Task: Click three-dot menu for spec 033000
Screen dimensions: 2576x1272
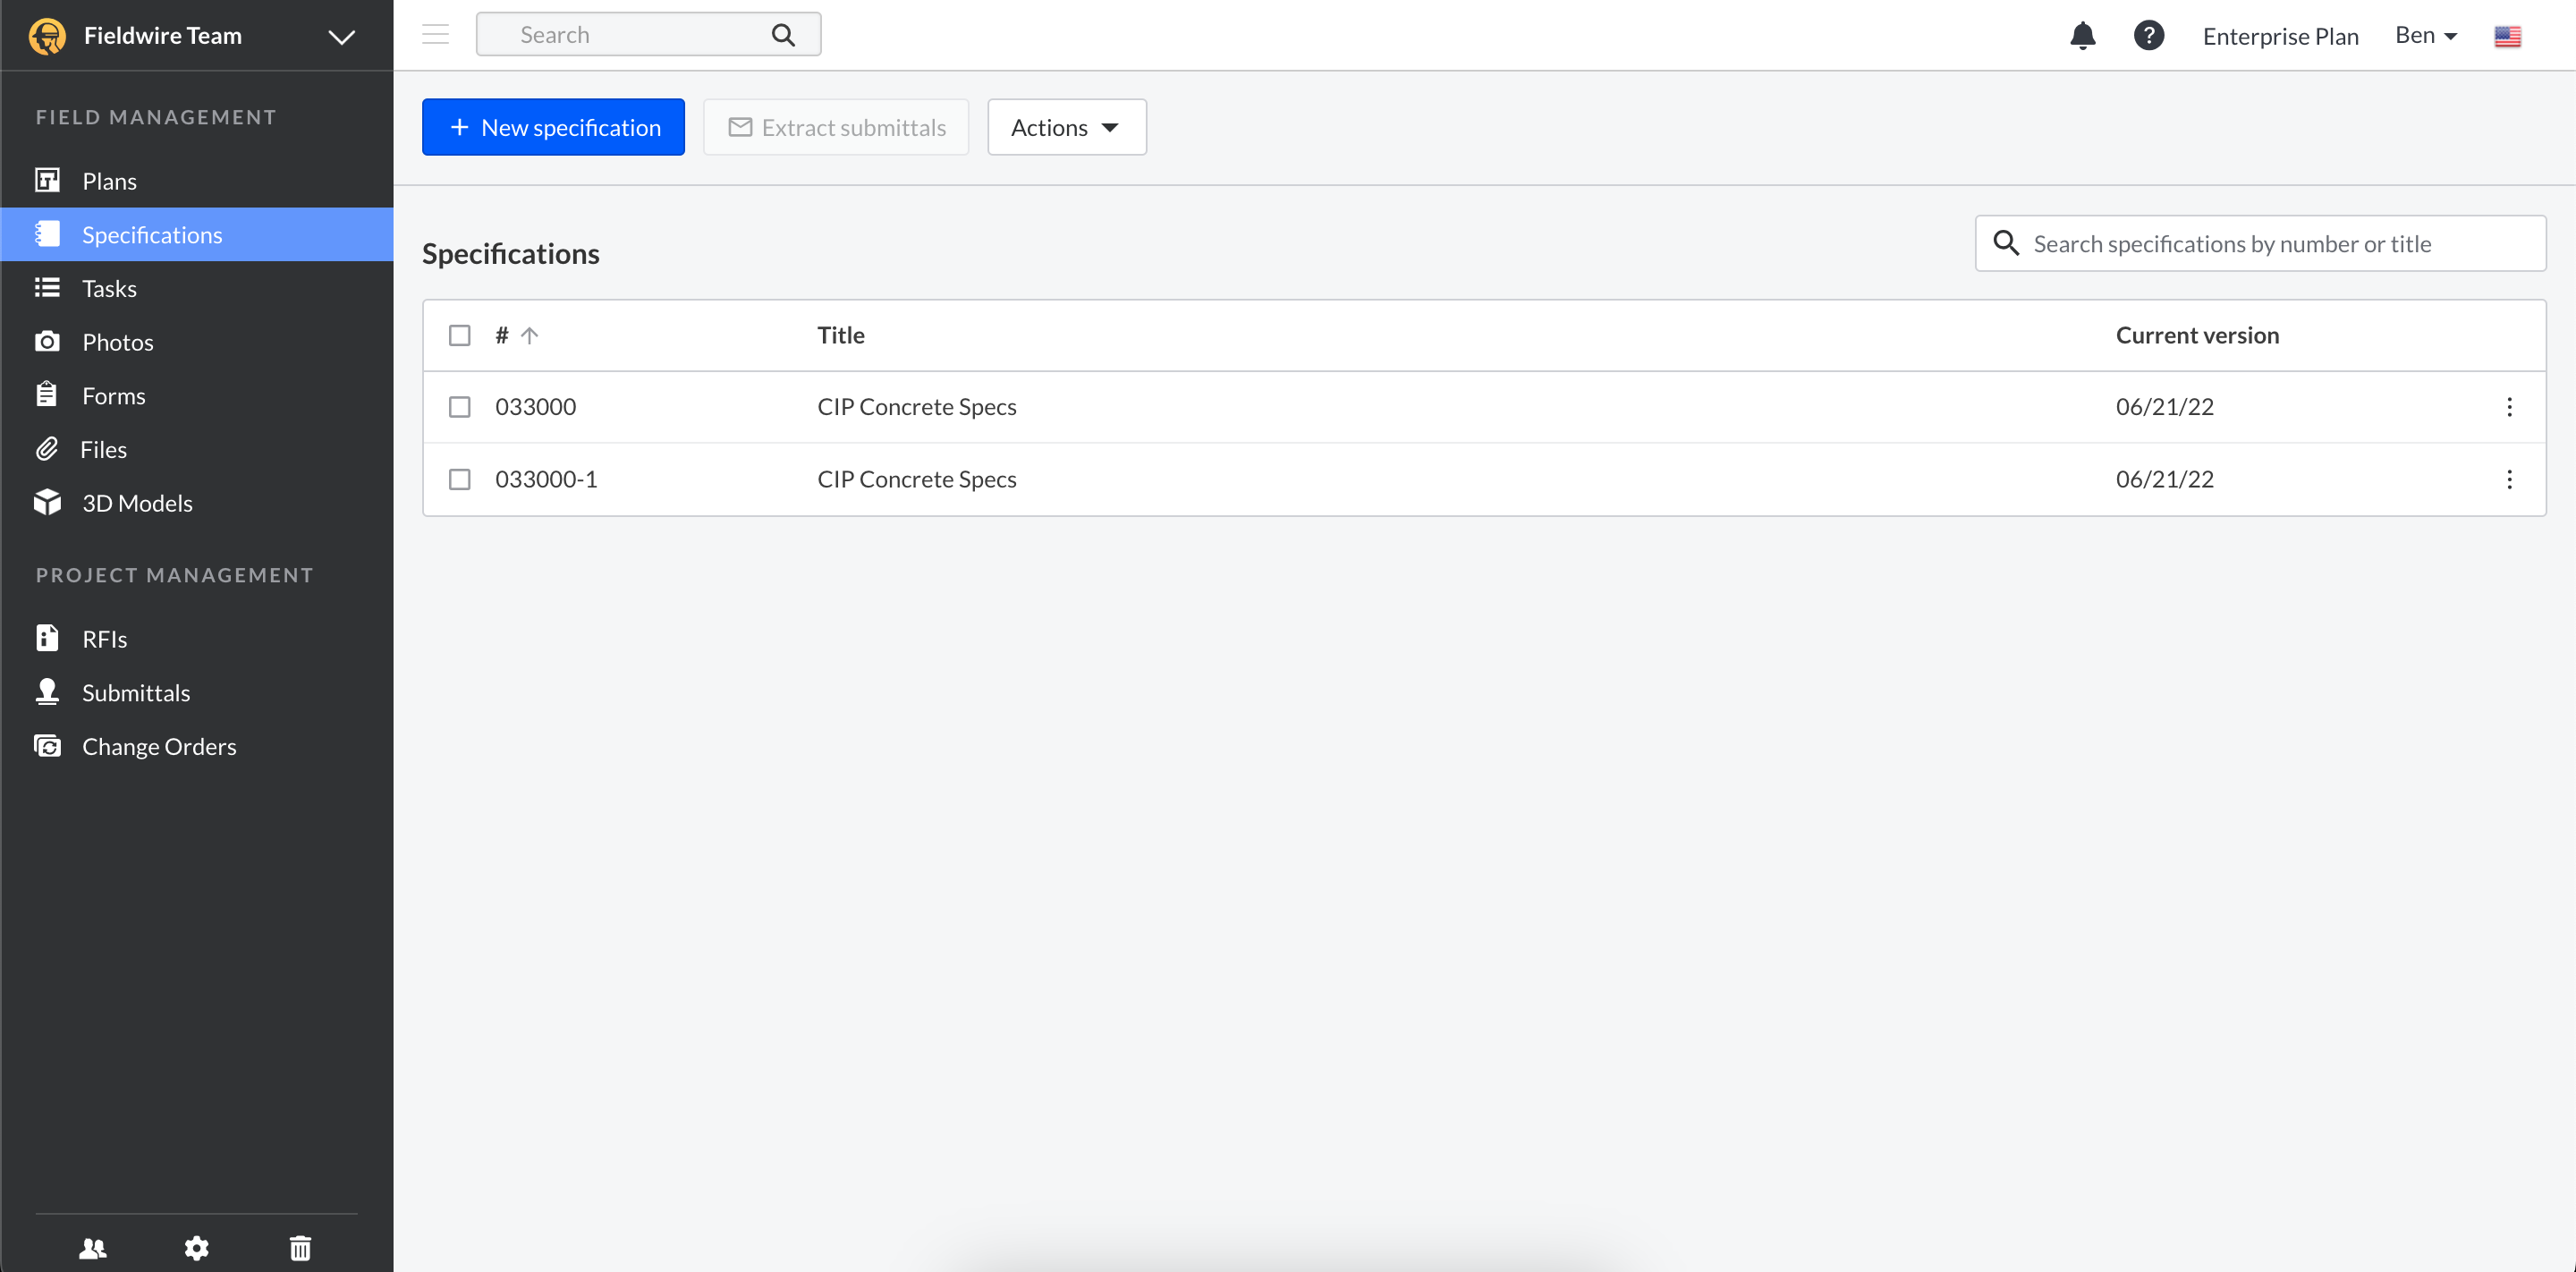Action: point(2508,407)
